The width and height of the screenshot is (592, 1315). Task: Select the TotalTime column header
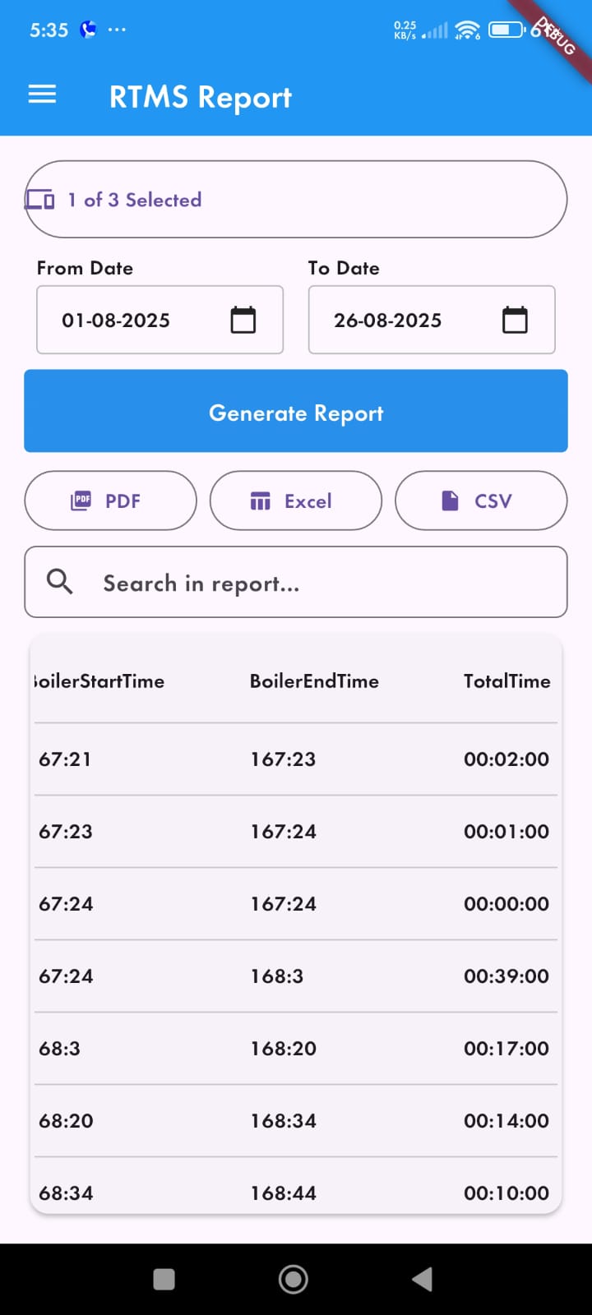pos(506,681)
